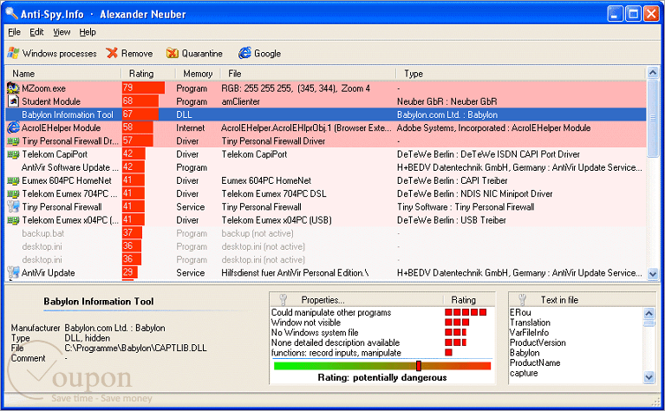Click the Google Internet Explorer icon
This screenshot has height=411, width=665.
click(244, 53)
